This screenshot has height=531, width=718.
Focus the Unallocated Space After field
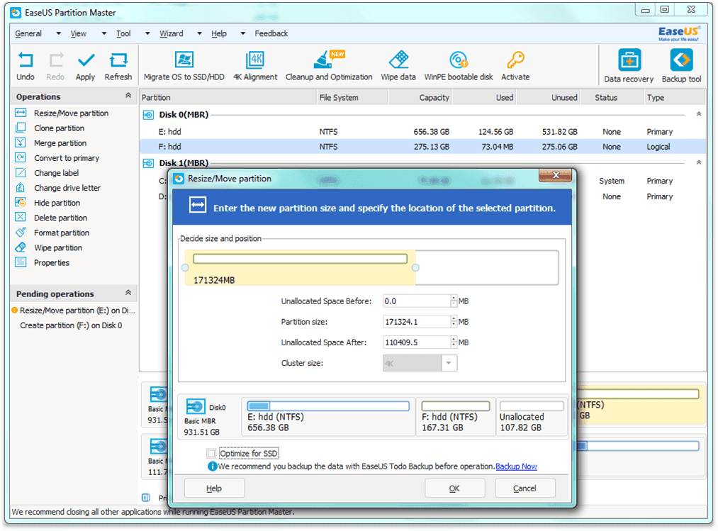[417, 342]
